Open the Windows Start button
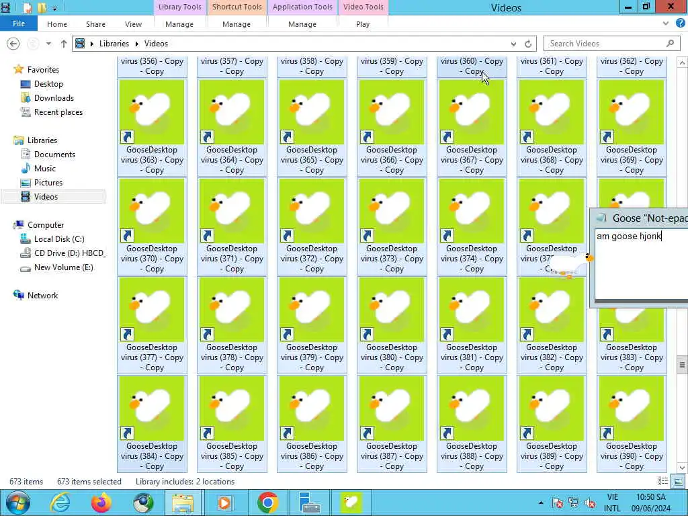688x516 pixels. click(x=17, y=503)
